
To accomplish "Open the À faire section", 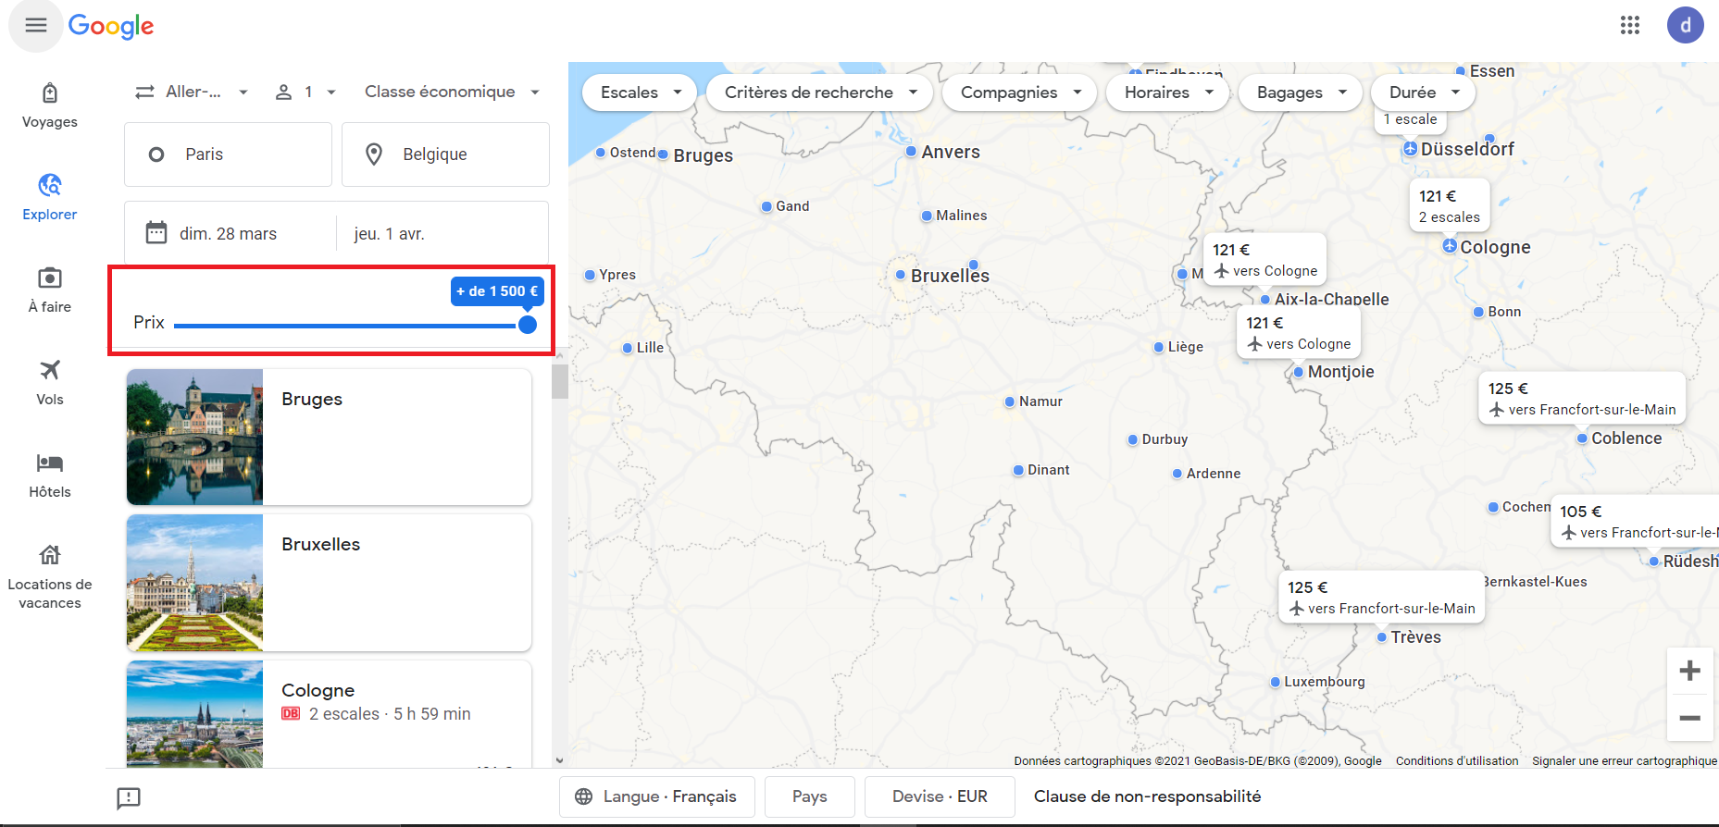I will click(x=50, y=291).
